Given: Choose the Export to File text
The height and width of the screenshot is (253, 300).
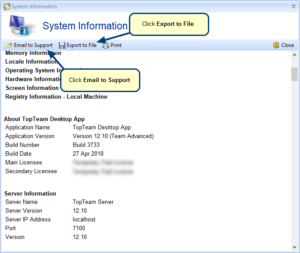Looking at the screenshot, I should pos(82,45).
